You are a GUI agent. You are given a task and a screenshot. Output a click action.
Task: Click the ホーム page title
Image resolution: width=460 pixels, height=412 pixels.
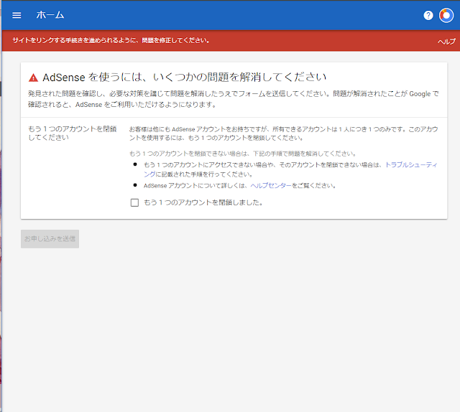pos(50,15)
